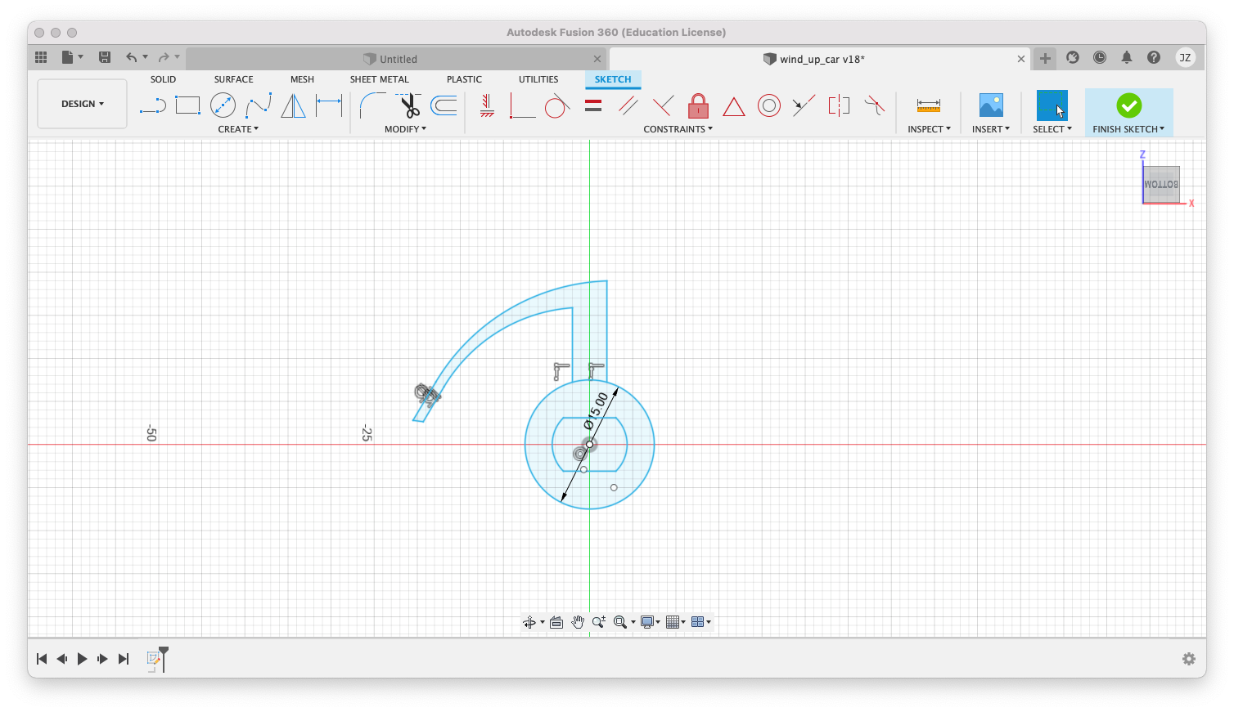
Task: Apply the Parallel constraint
Action: pos(628,105)
